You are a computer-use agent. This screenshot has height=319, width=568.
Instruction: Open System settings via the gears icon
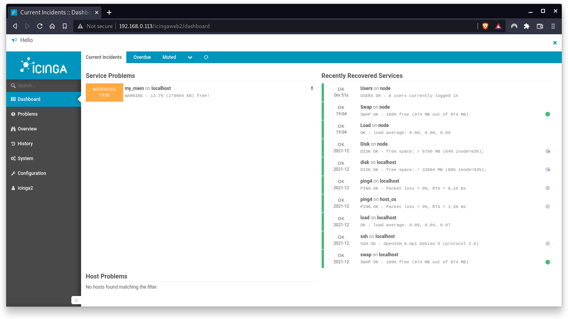[x=14, y=159]
